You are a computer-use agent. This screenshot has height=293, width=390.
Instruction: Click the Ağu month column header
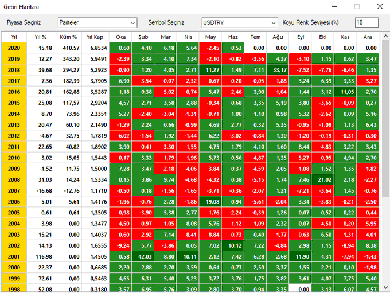tap(278, 37)
